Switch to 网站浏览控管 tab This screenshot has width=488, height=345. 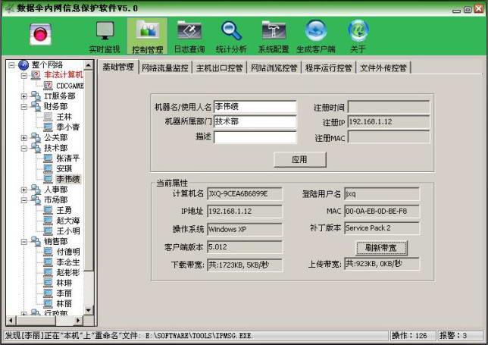click(x=274, y=67)
